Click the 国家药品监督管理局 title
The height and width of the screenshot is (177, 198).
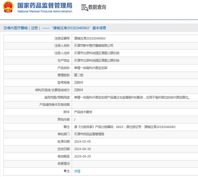(45, 5)
